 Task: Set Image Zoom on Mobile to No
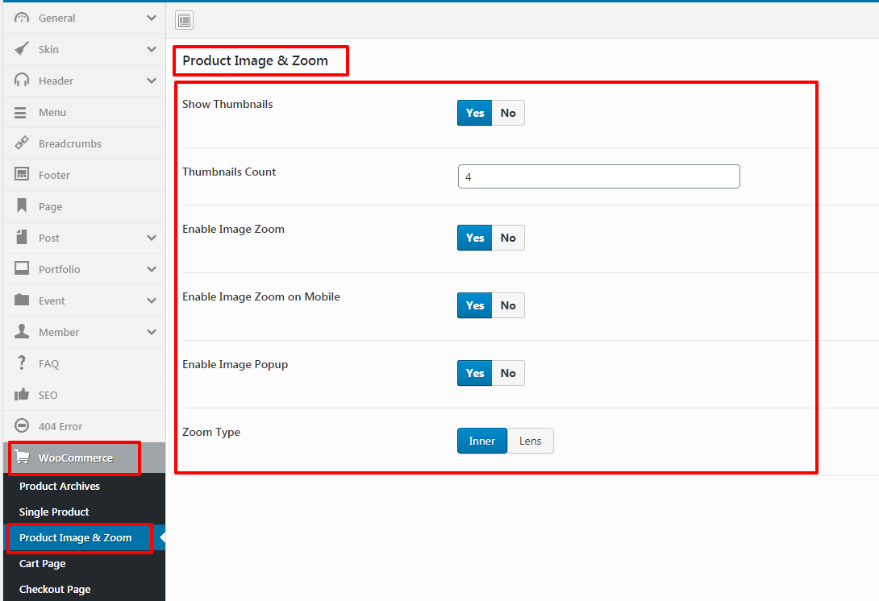pos(509,305)
